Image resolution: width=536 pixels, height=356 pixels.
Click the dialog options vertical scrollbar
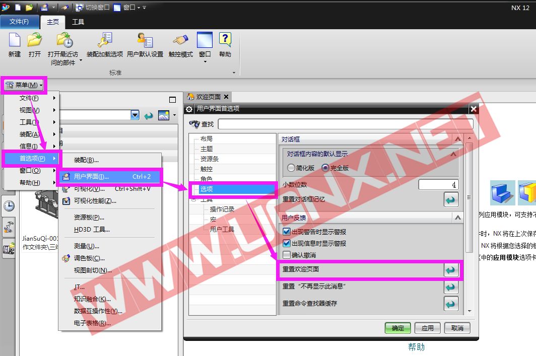469,197
